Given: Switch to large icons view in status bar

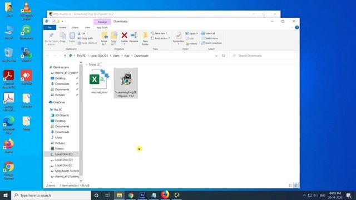Looking at the screenshot, I should tap(296, 186).
